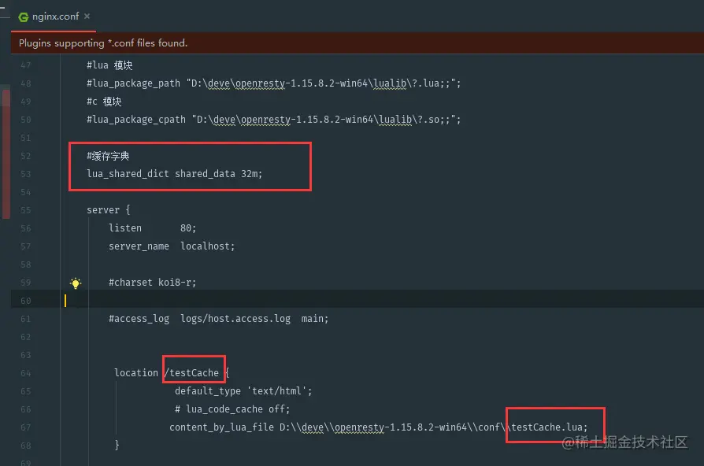Click line number 67 in the gutter
Screen dimensions: 704x466
(25, 427)
